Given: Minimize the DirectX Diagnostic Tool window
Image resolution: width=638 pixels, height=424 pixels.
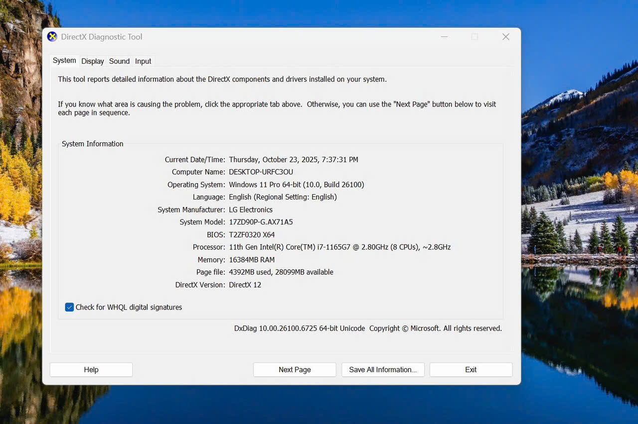Looking at the screenshot, I should pos(444,37).
